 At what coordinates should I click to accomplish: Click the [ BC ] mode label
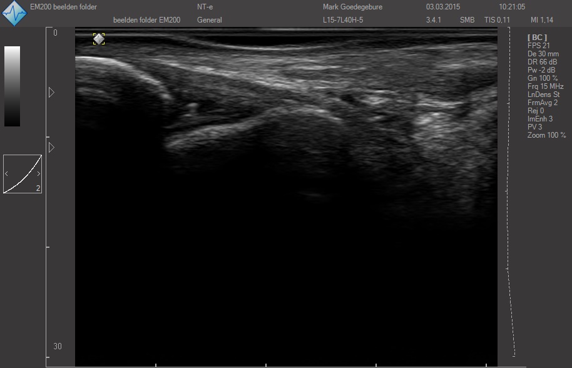[x=537, y=38]
